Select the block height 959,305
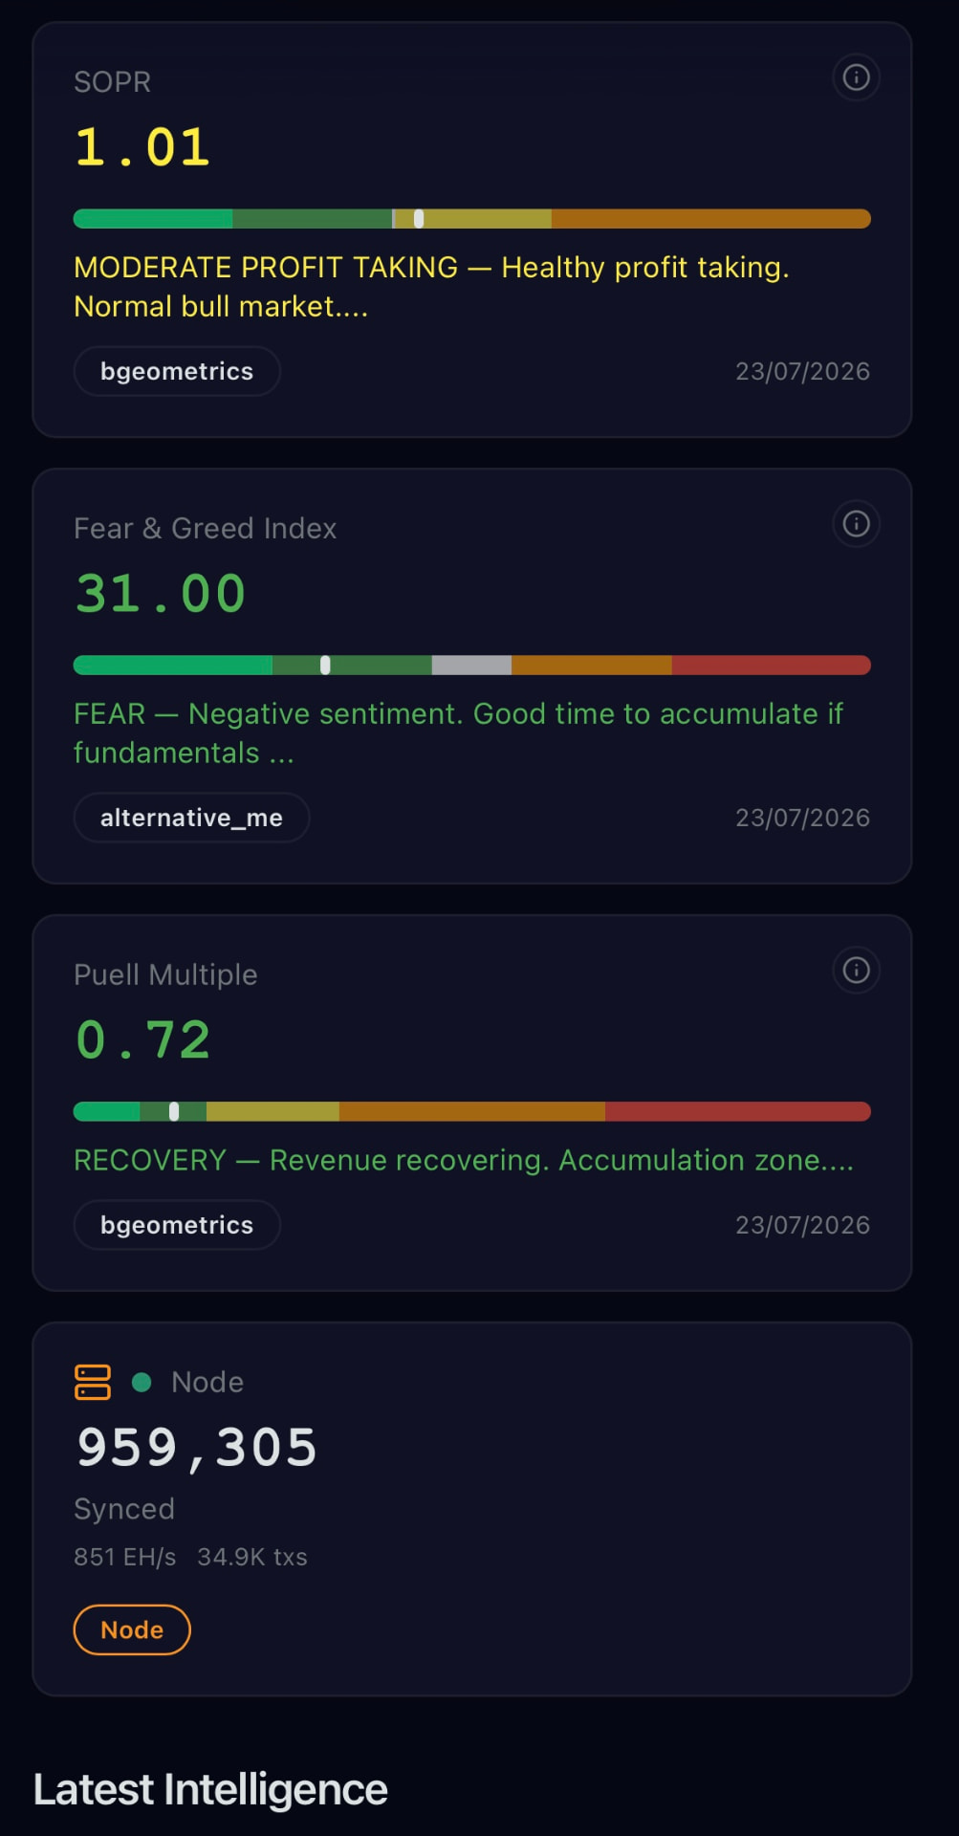Viewport: 959px width, 1836px height. 196,1448
